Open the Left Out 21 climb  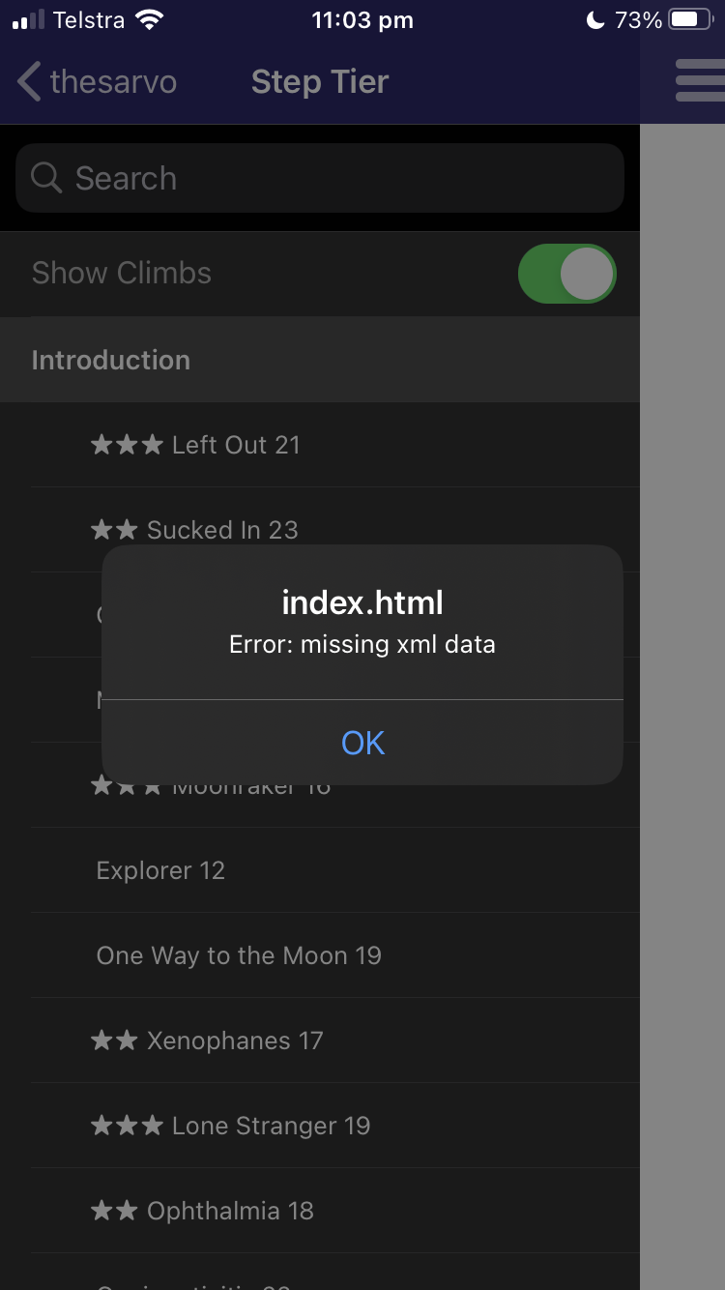[236, 445]
